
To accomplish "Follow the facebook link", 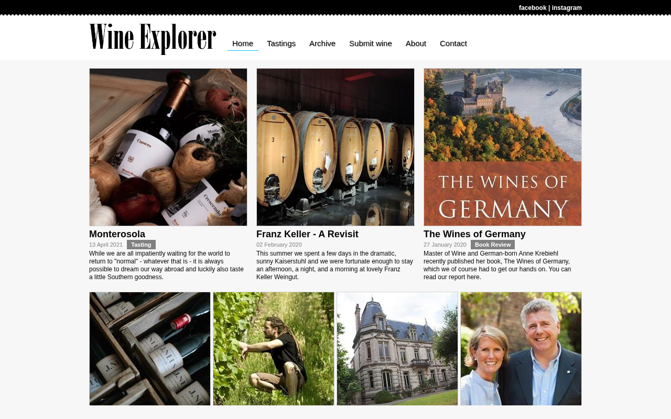I will click(533, 8).
